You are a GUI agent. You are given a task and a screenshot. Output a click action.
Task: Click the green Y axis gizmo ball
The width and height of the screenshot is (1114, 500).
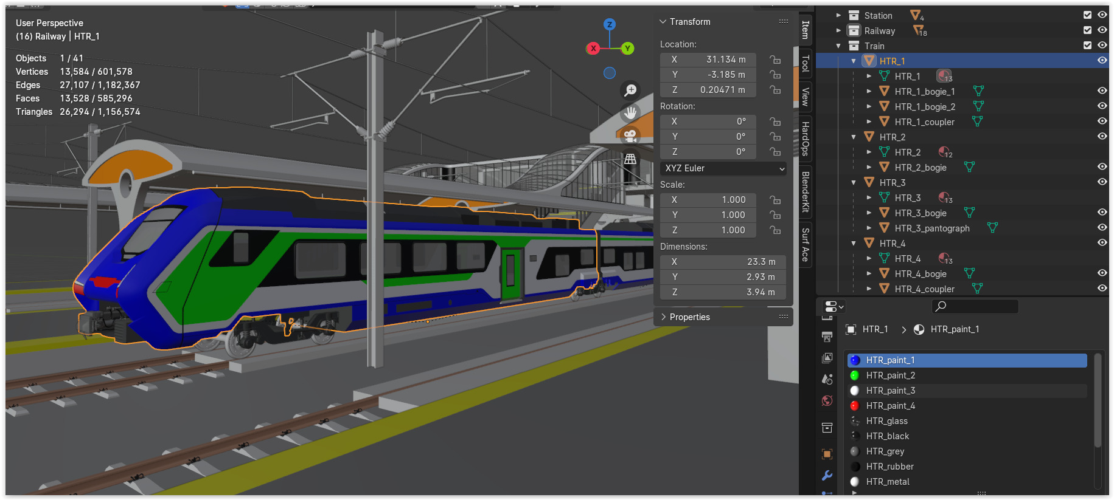[627, 49]
